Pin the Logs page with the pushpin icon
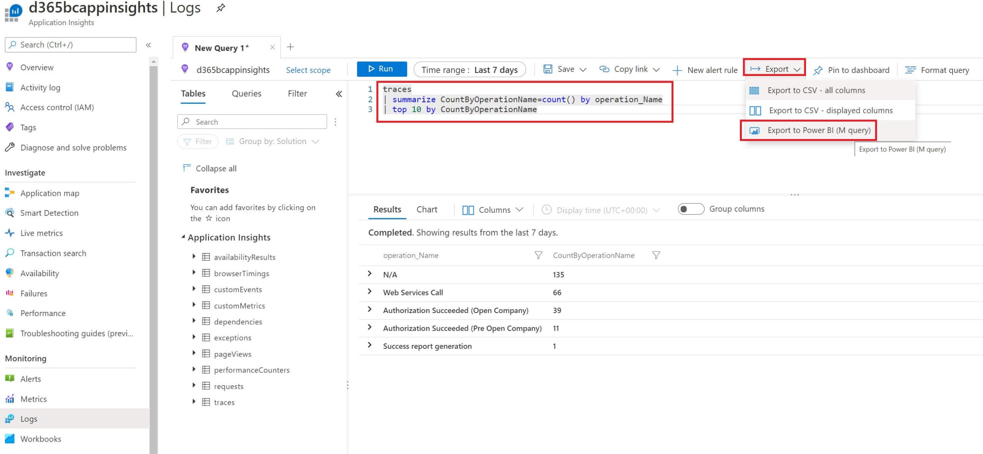 point(220,8)
